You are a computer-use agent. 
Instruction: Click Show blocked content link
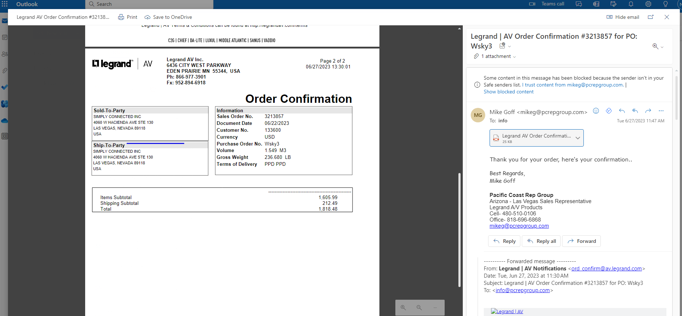[508, 92]
